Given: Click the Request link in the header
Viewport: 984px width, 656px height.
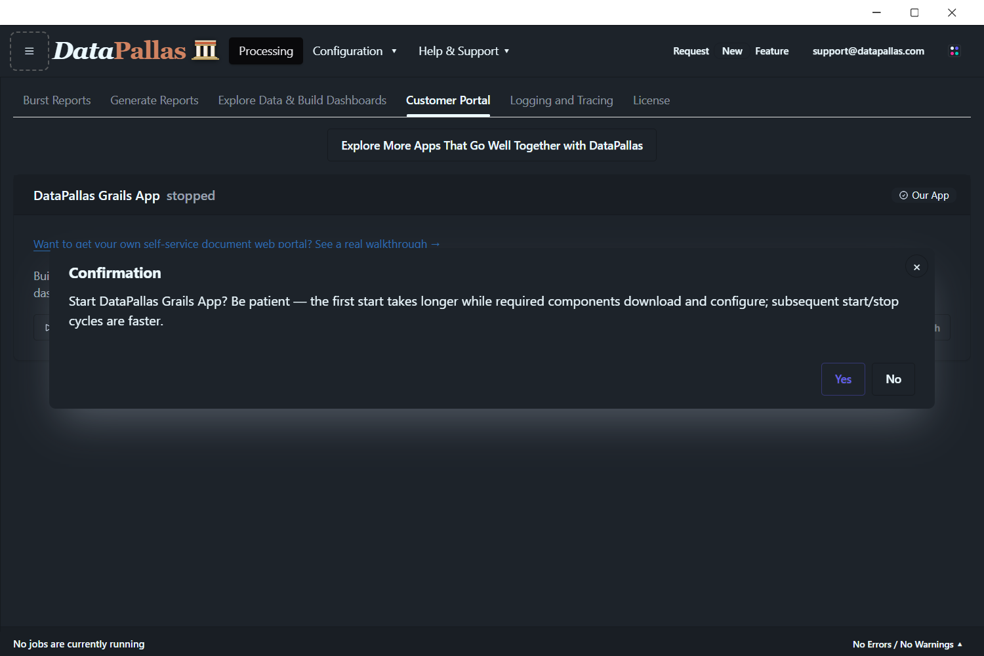Looking at the screenshot, I should [691, 51].
